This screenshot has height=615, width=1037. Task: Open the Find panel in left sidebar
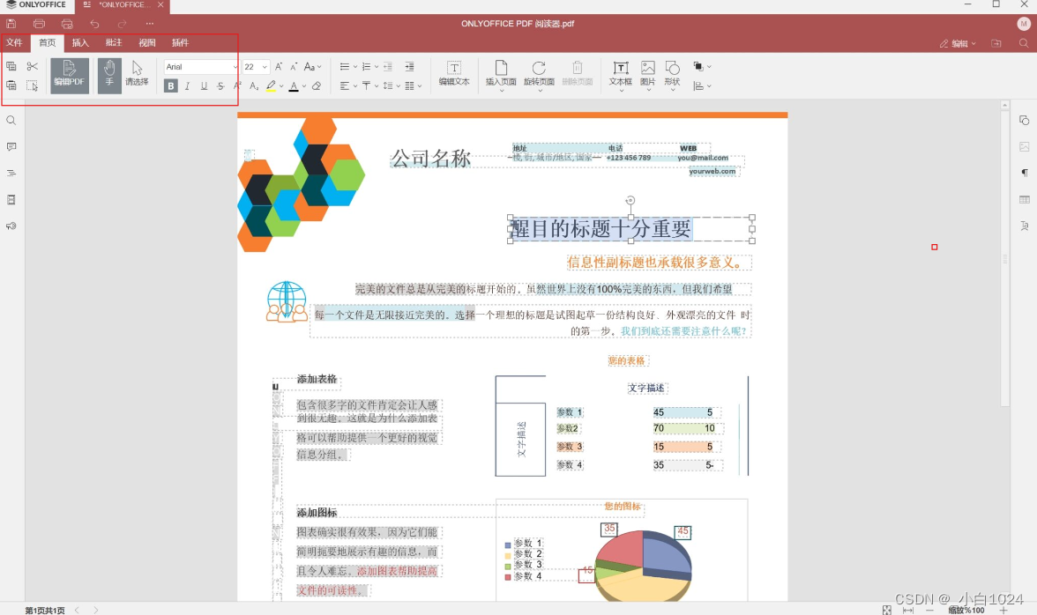pyautogui.click(x=11, y=121)
